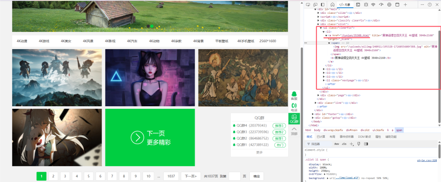Expand the overflow property triangle
441x182 pixels.
(x=324, y=174)
